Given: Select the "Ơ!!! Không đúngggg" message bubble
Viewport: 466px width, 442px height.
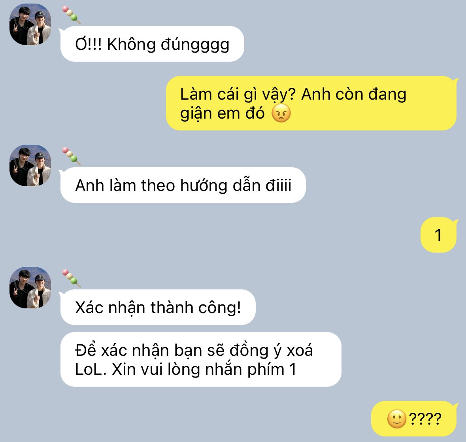Looking at the screenshot, I should [152, 44].
